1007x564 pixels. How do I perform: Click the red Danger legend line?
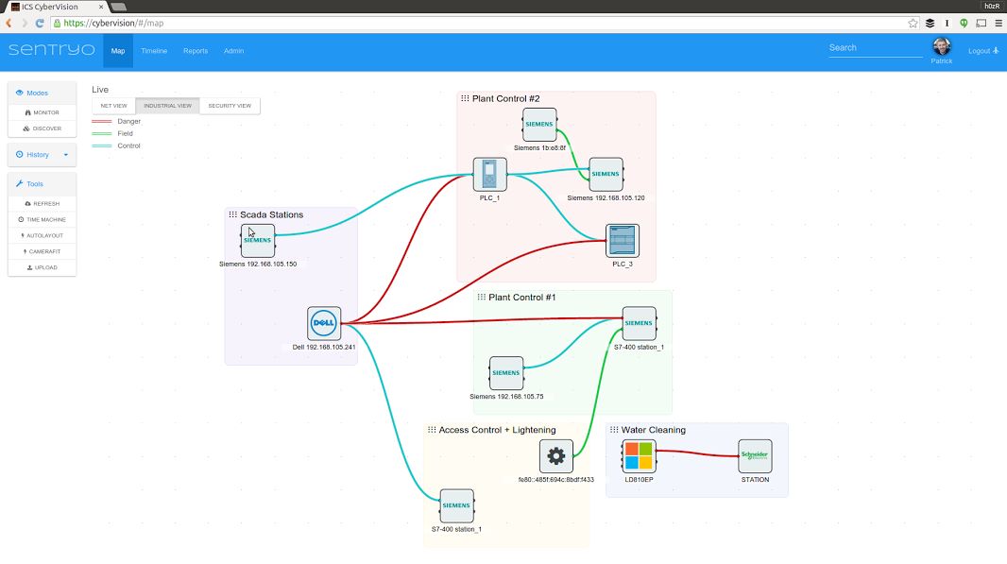coord(101,121)
